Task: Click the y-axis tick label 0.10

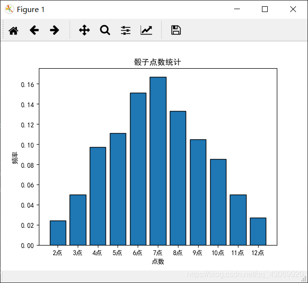Action: pyautogui.click(x=27, y=145)
